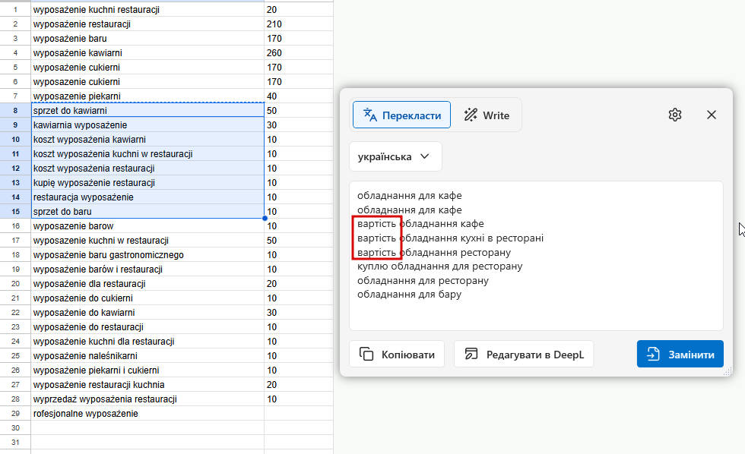Click the selection fill handle below row 15

coord(265,219)
